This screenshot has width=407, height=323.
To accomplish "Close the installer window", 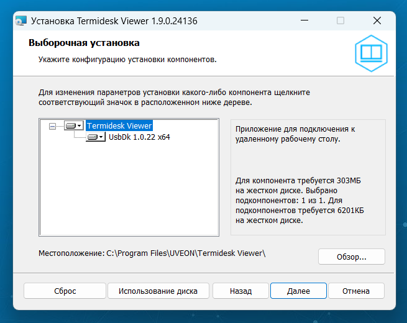I will [x=377, y=20].
